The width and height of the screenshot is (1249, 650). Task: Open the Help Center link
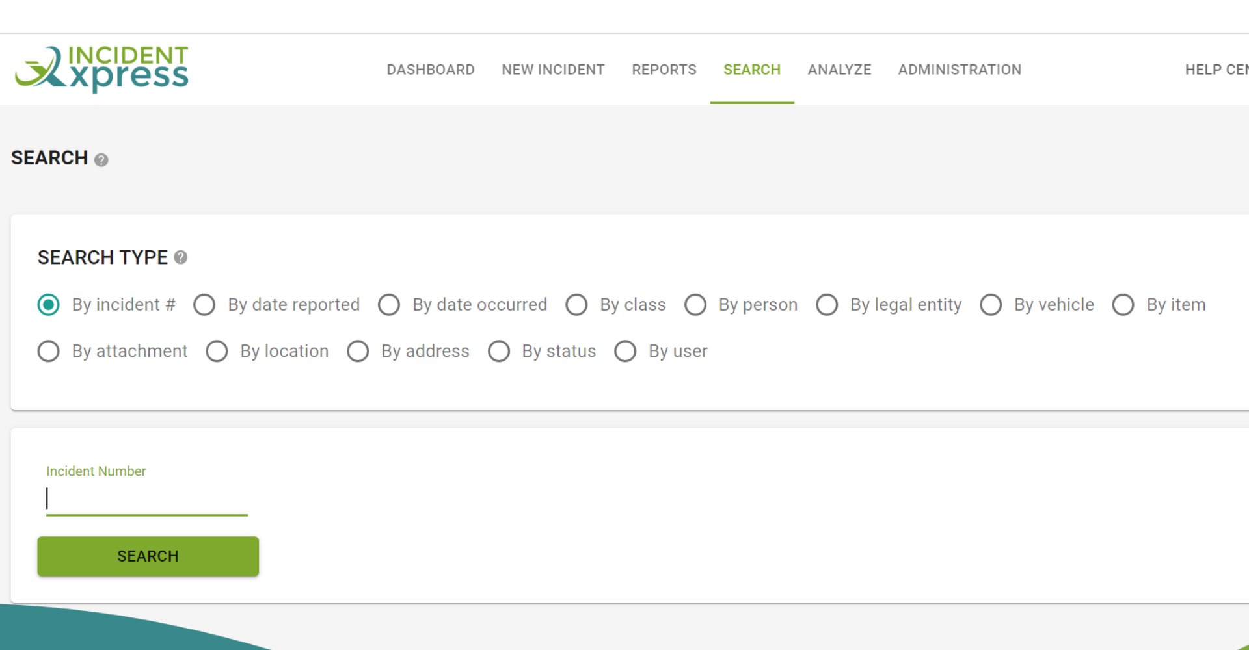click(x=1215, y=70)
